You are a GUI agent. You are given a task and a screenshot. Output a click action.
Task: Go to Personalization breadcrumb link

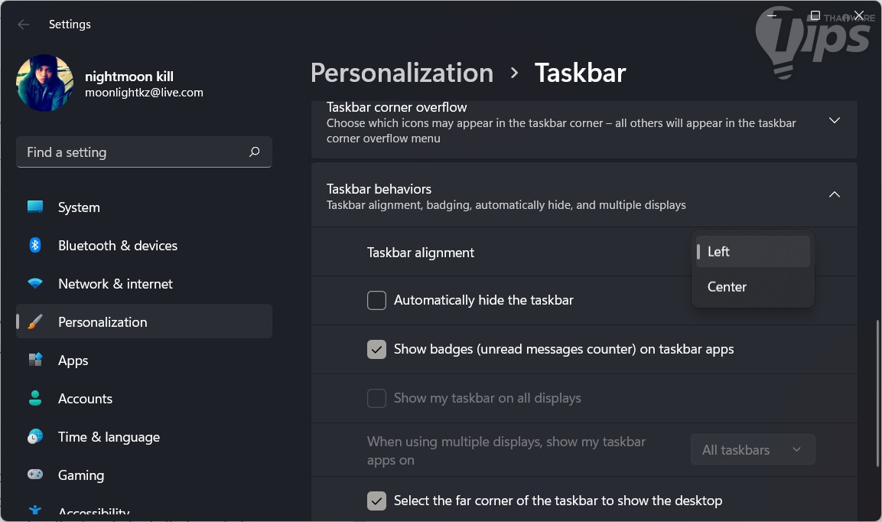pos(402,73)
